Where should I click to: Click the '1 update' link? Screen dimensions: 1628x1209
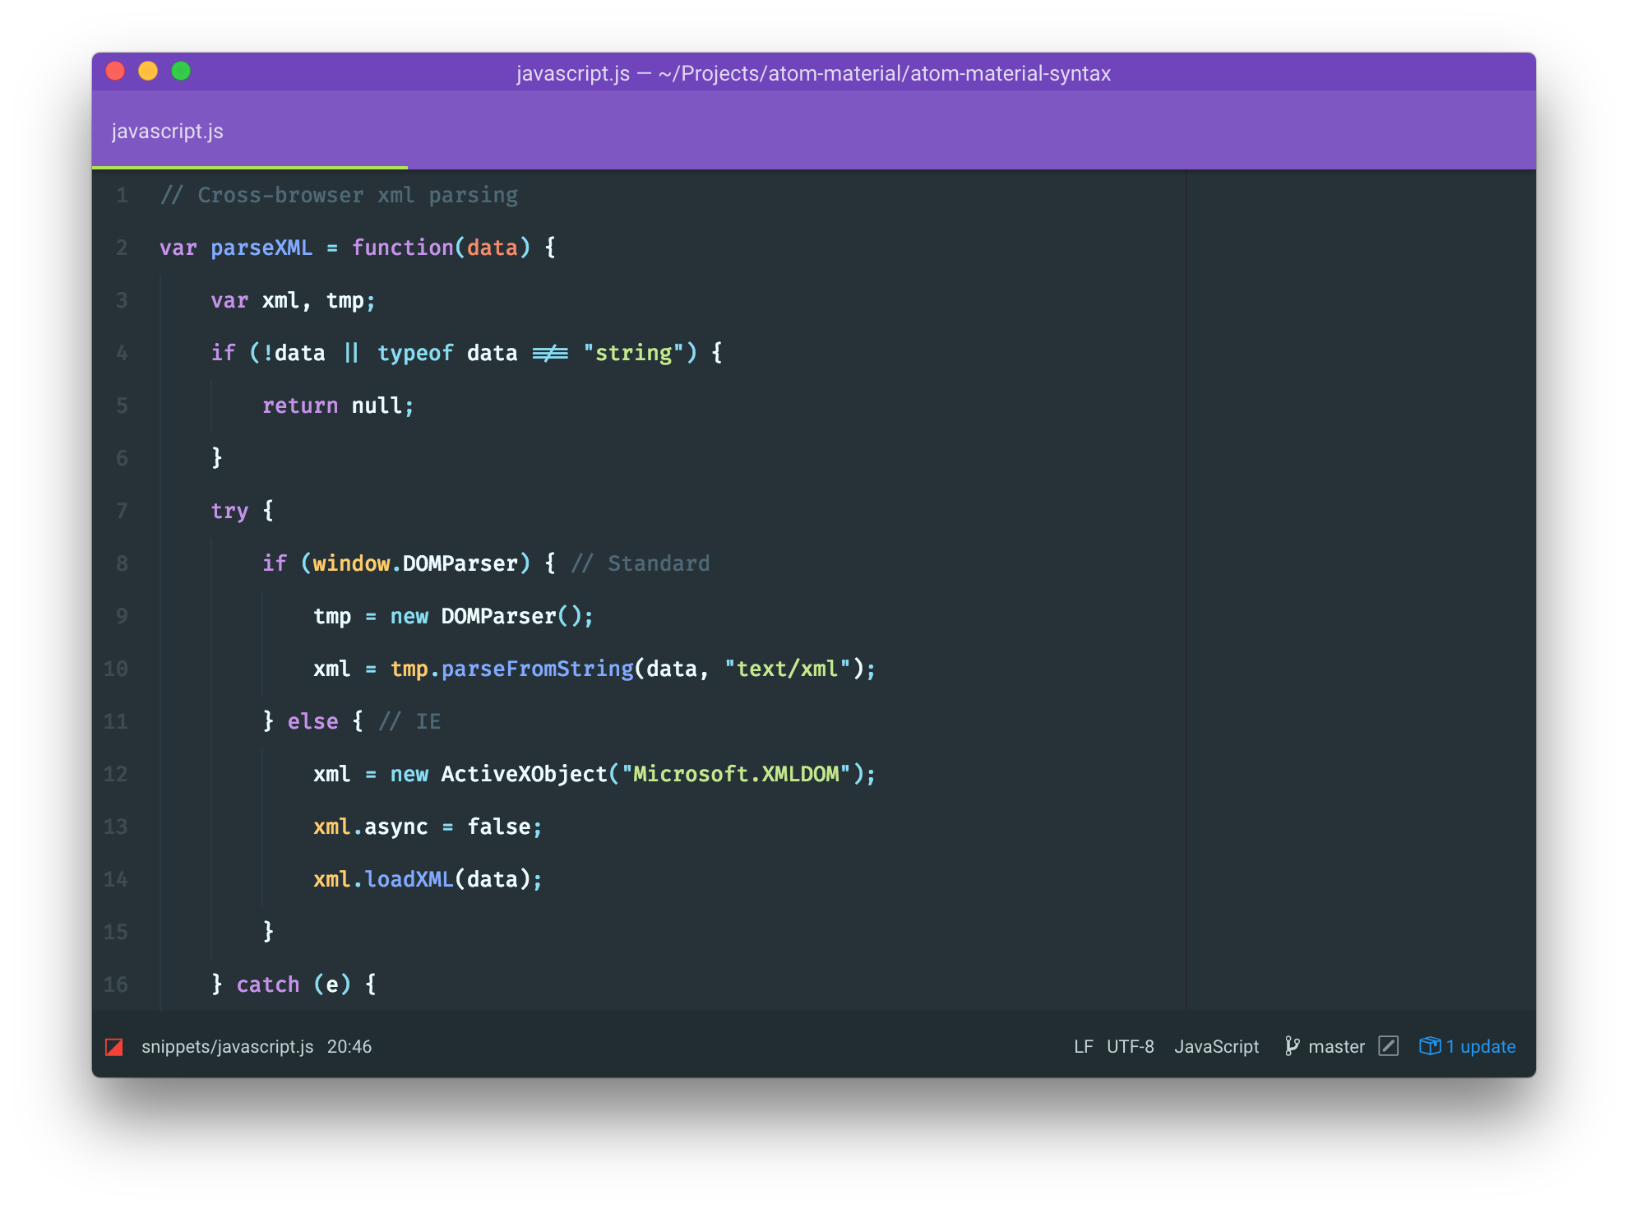point(1481,1047)
